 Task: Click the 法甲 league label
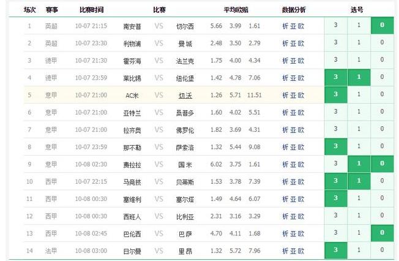point(51,251)
